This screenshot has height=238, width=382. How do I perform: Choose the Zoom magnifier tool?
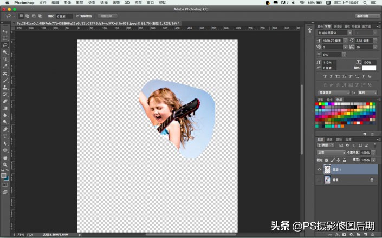coord(5,164)
